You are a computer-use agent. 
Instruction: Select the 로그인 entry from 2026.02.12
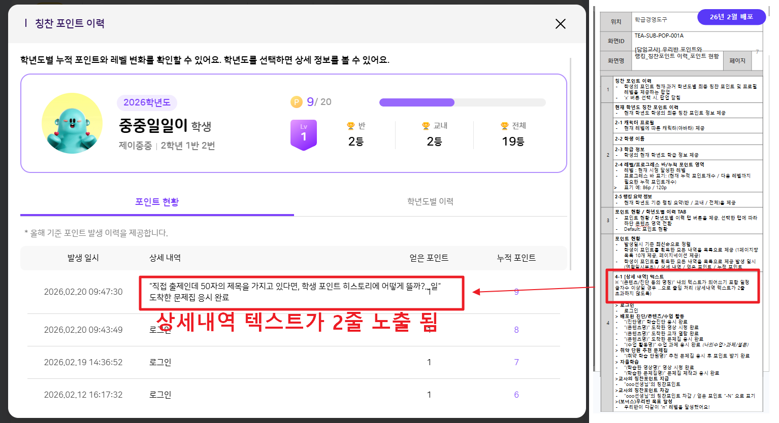coord(160,395)
